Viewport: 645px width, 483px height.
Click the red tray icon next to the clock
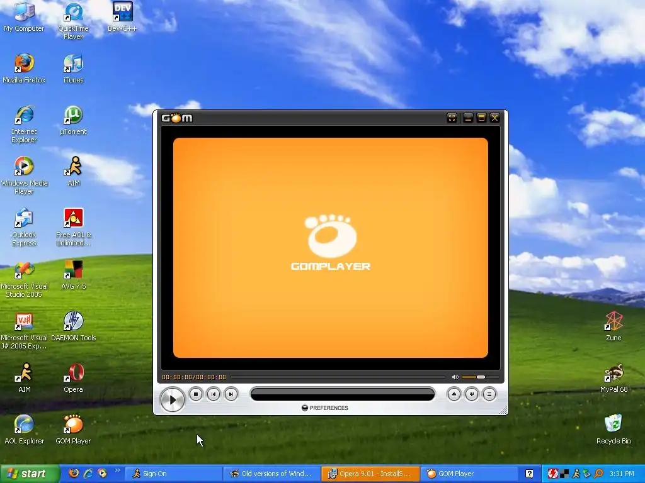click(x=552, y=474)
